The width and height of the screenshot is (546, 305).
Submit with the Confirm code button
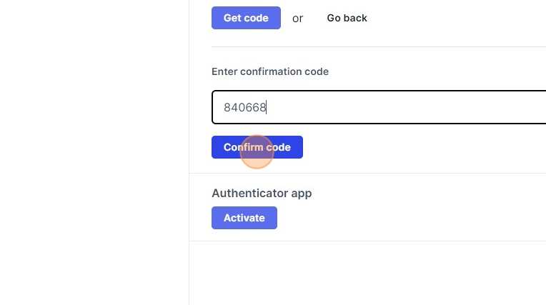(x=257, y=147)
